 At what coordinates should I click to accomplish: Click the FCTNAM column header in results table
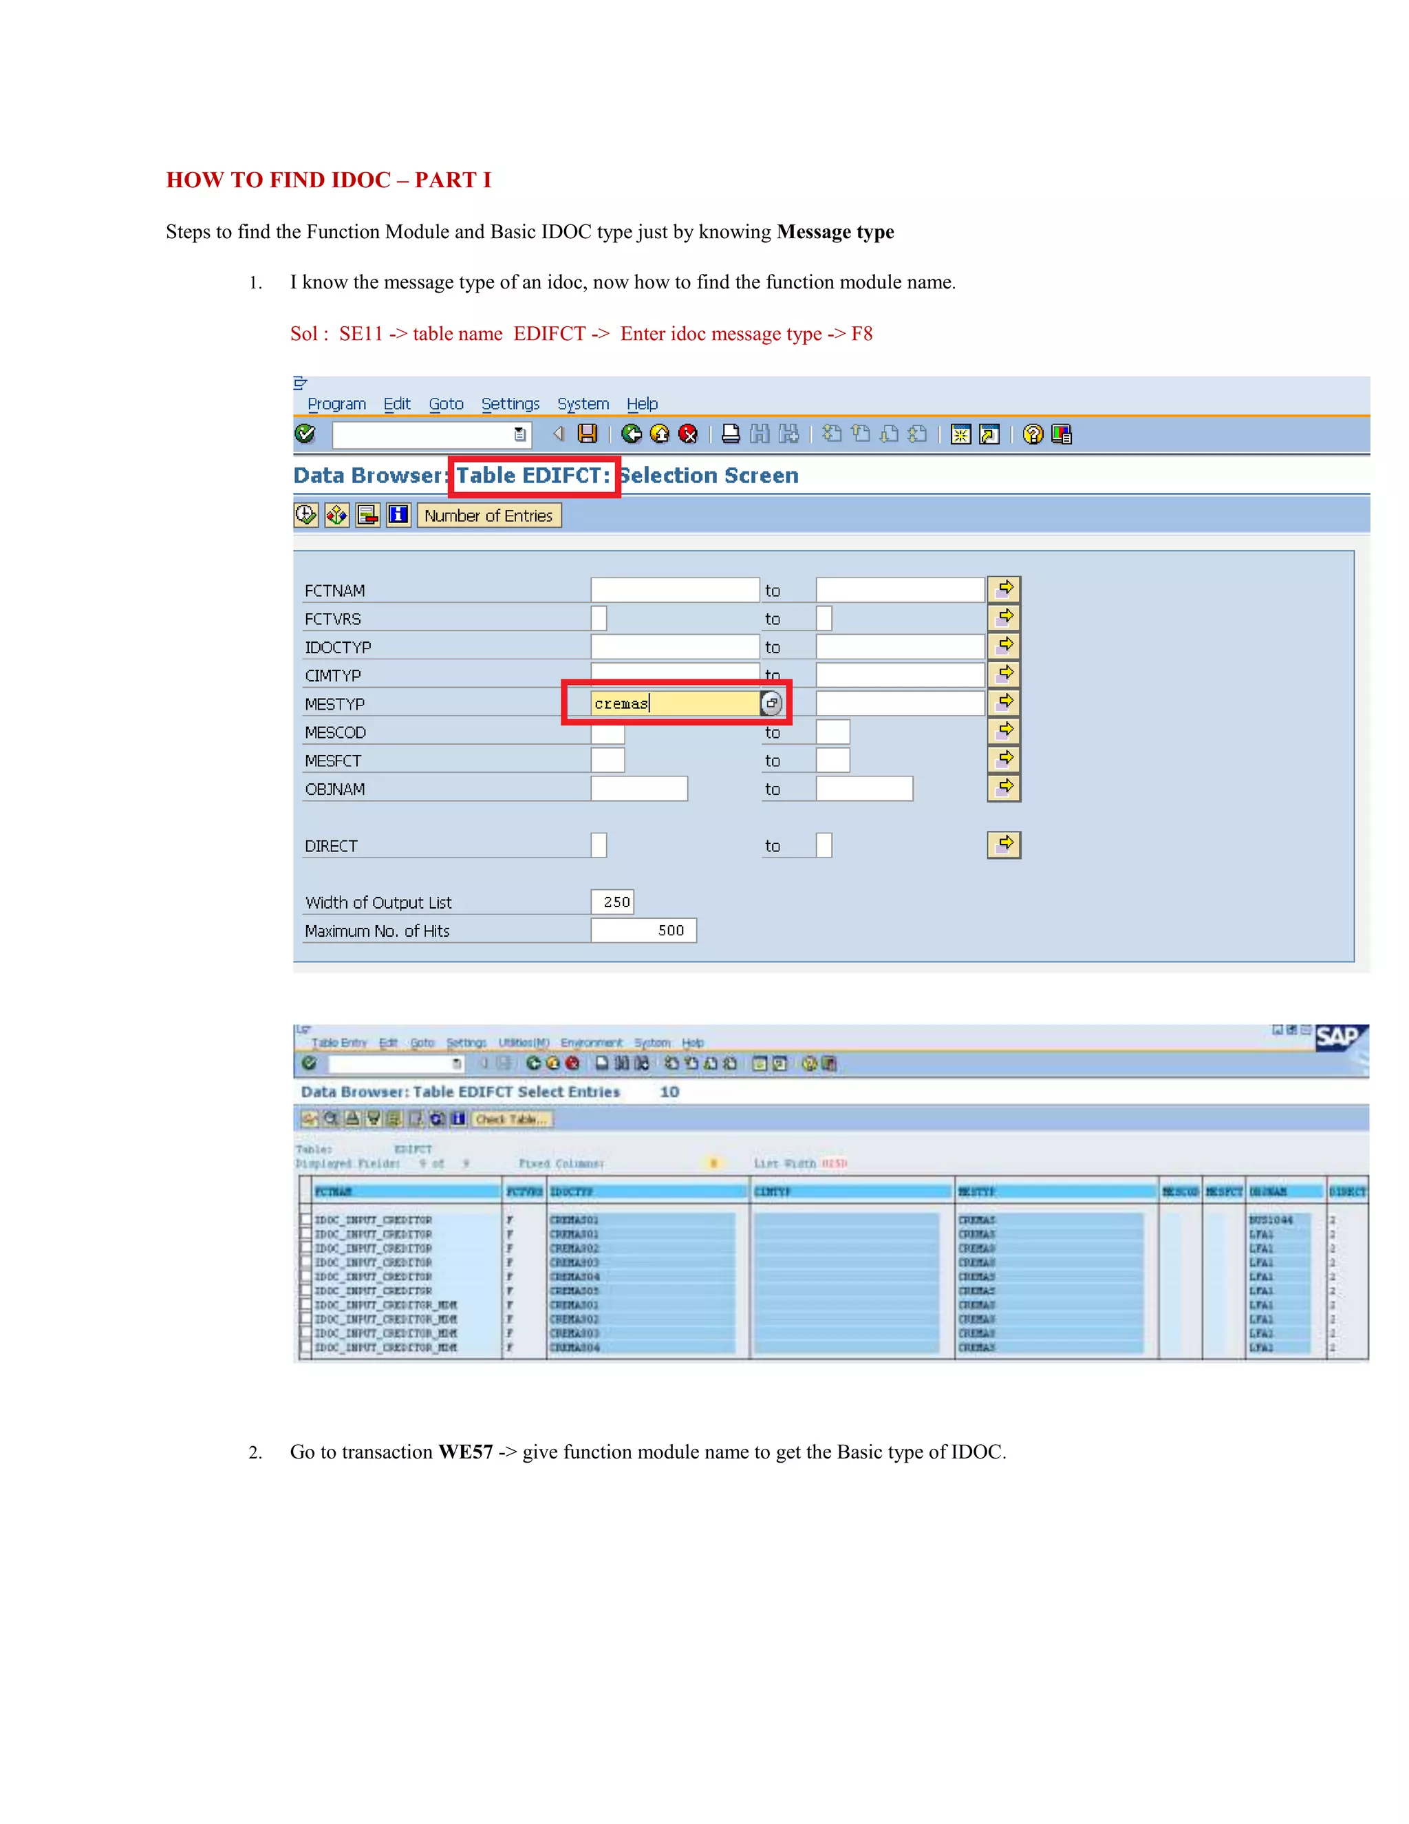pyautogui.click(x=407, y=1191)
